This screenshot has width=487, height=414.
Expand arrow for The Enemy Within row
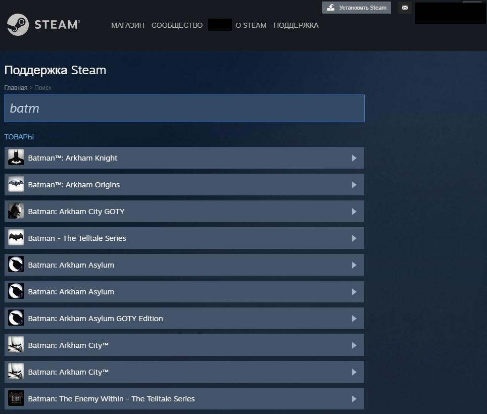coord(354,399)
